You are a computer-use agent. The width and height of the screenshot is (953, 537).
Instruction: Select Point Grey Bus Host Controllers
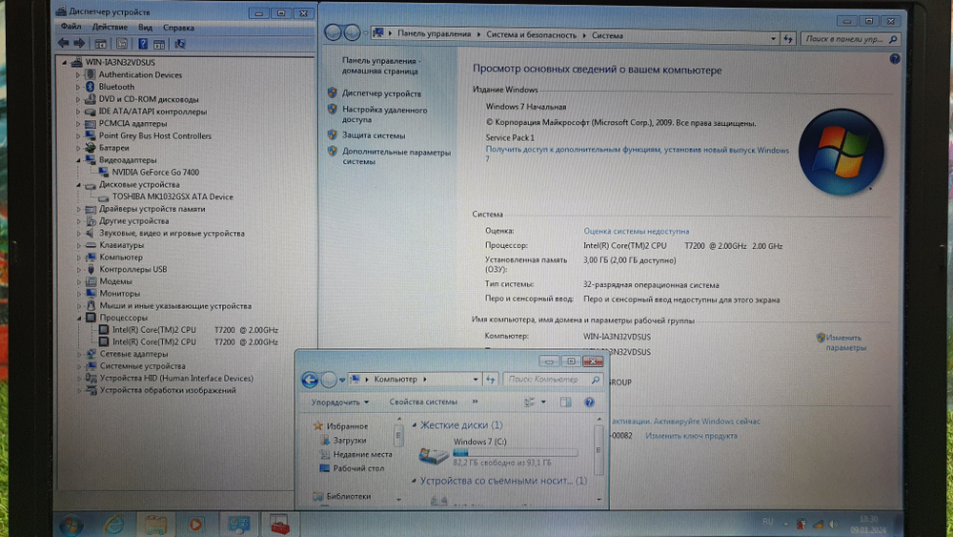pyautogui.click(x=155, y=135)
